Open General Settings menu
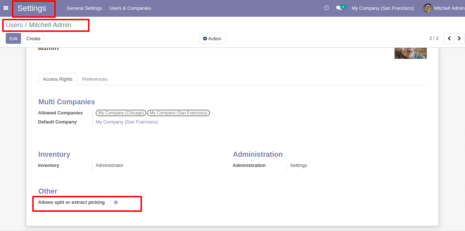This screenshot has height=231, width=465. pyautogui.click(x=84, y=8)
